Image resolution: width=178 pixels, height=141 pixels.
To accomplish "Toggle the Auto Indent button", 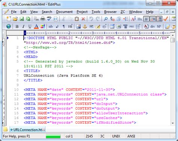I will pyautogui.click(x=153, y=19).
